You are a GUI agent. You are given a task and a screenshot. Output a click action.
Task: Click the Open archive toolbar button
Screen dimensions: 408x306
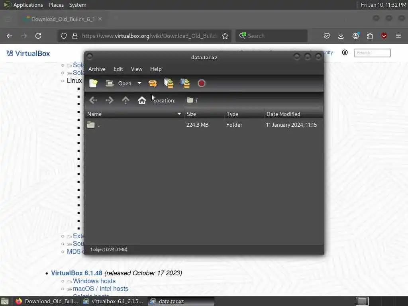118,84
